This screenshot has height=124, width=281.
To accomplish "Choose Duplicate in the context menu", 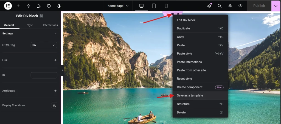I will click(200, 28).
